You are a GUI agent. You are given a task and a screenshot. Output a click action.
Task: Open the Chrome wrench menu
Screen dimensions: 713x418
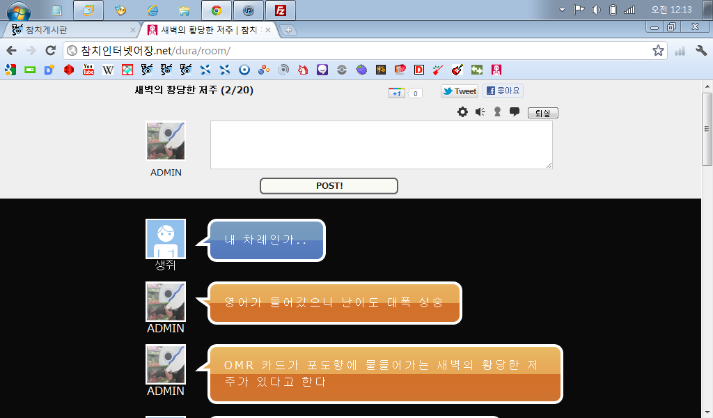(701, 51)
